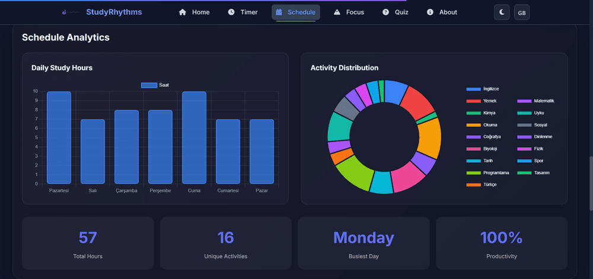This screenshot has width=593, height=279.
Task: Click the info icon beside About
Action: (430, 12)
